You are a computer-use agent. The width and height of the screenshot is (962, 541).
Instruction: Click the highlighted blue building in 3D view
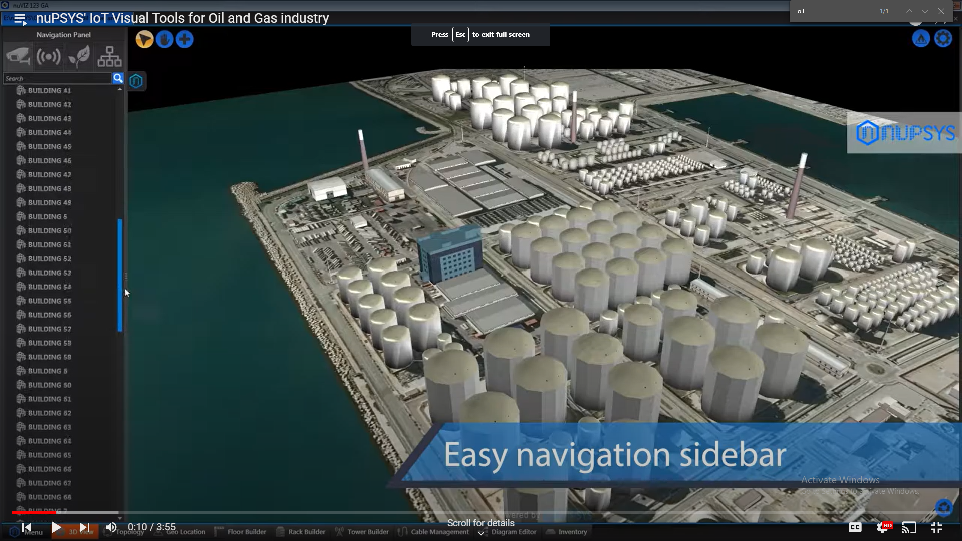pos(450,254)
